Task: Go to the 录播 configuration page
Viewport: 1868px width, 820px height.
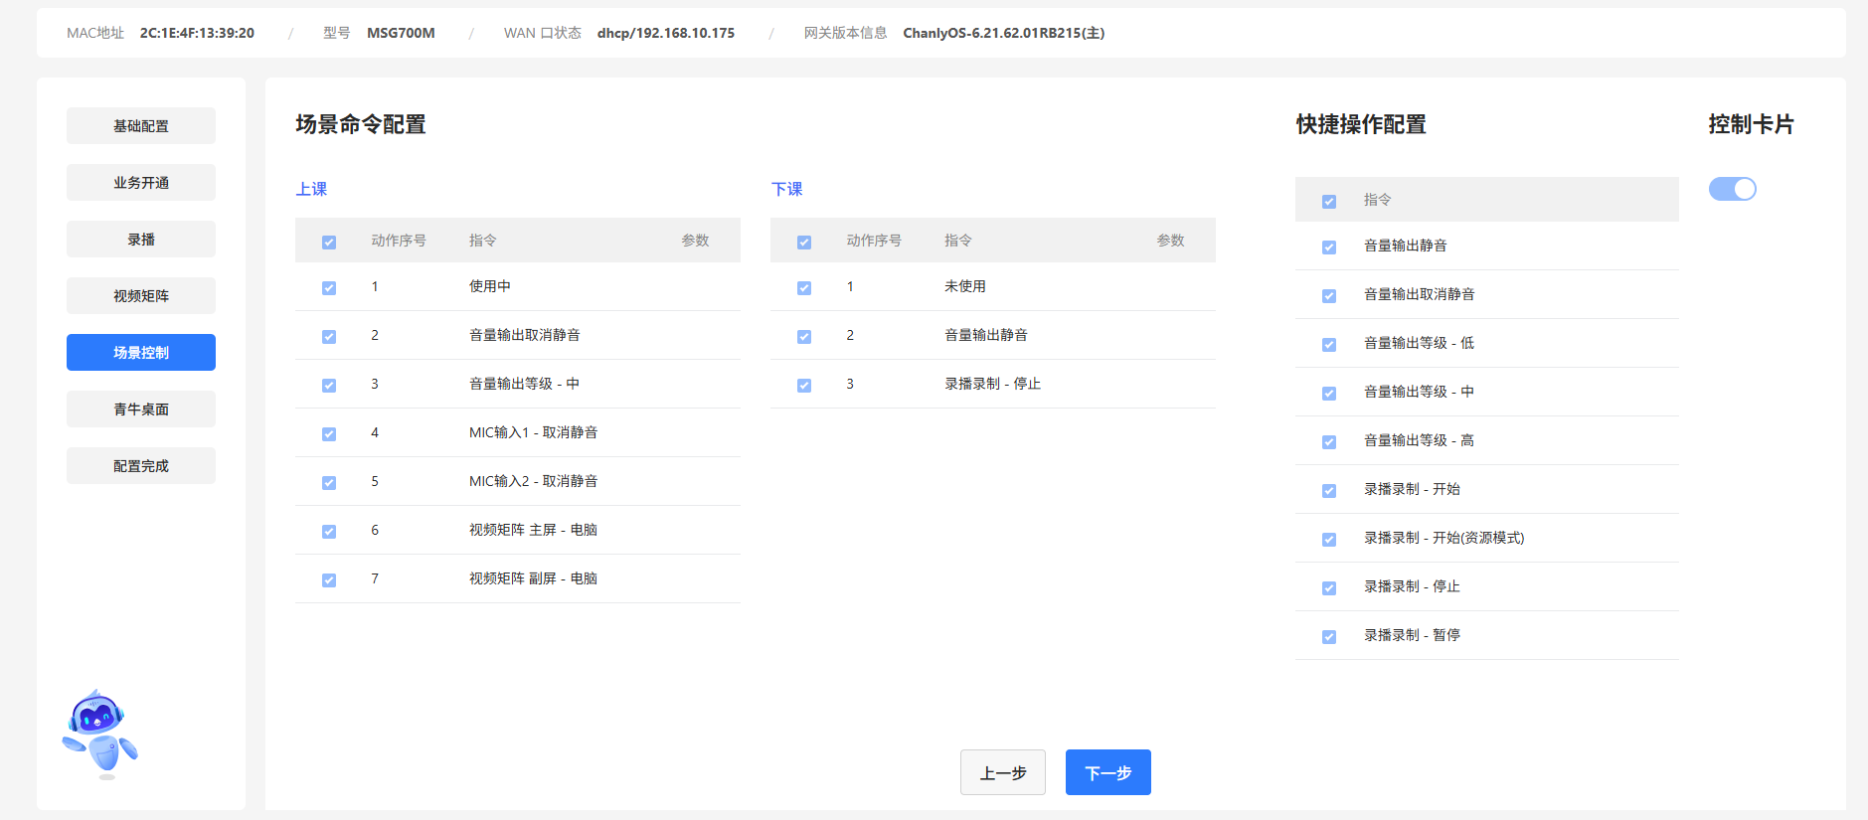Action: pyautogui.click(x=141, y=240)
